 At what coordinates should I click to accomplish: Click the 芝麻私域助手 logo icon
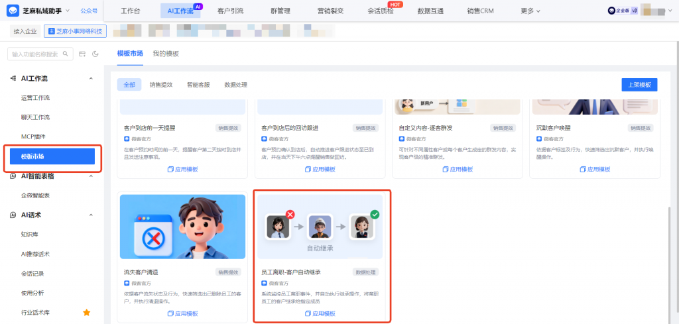tap(13, 11)
